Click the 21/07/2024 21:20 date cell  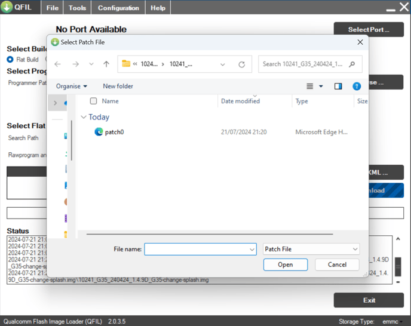pos(244,132)
